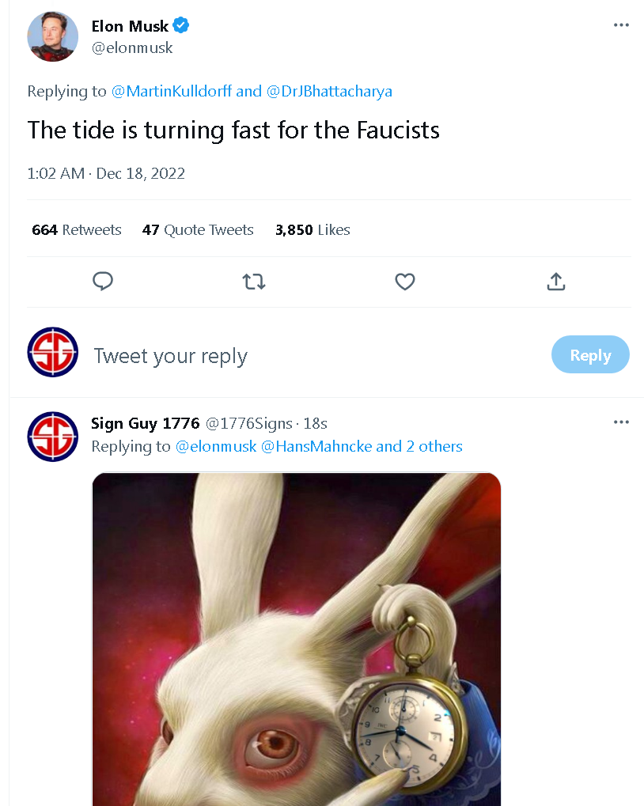This screenshot has height=806, width=644.
Task: Open @MartinKulldorff mention link
Action: coord(171,91)
